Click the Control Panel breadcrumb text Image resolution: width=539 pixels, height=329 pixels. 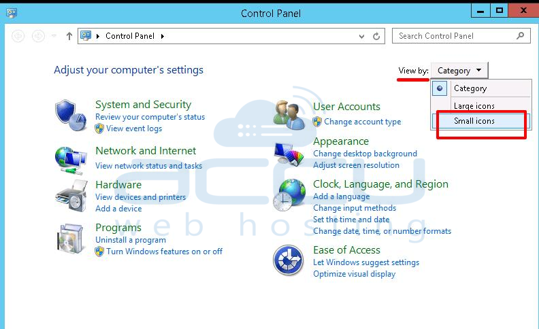point(129,36)
